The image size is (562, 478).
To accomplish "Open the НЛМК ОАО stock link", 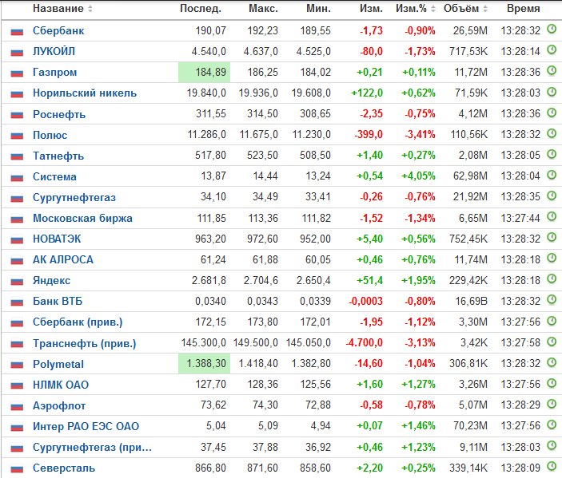I will point(61,385).
